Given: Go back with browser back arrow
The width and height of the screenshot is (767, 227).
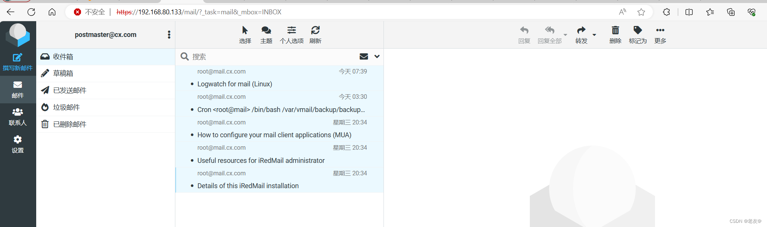Looking at the screenshot, I should [x=11, y=12].
